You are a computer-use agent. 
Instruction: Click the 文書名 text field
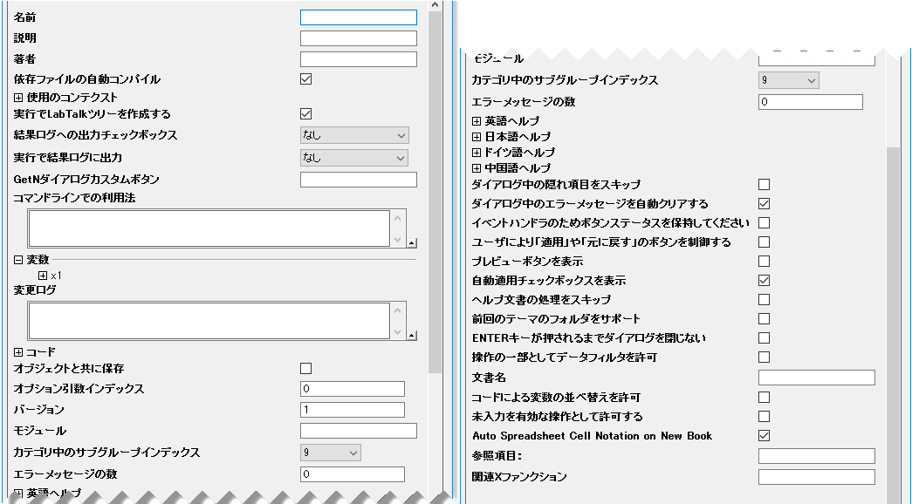(x=817, y=378)
